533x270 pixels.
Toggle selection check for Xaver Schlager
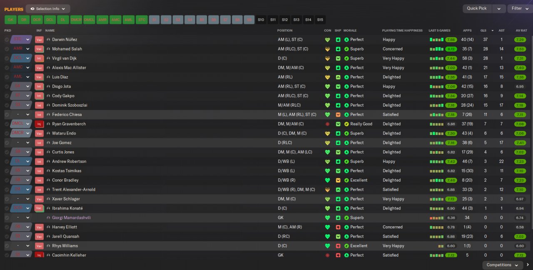click(x=7, y=199)
